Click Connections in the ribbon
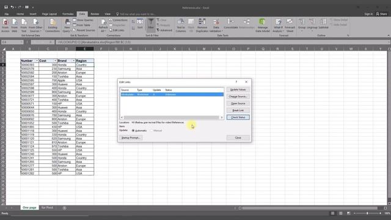 click(x=118, y=20)
